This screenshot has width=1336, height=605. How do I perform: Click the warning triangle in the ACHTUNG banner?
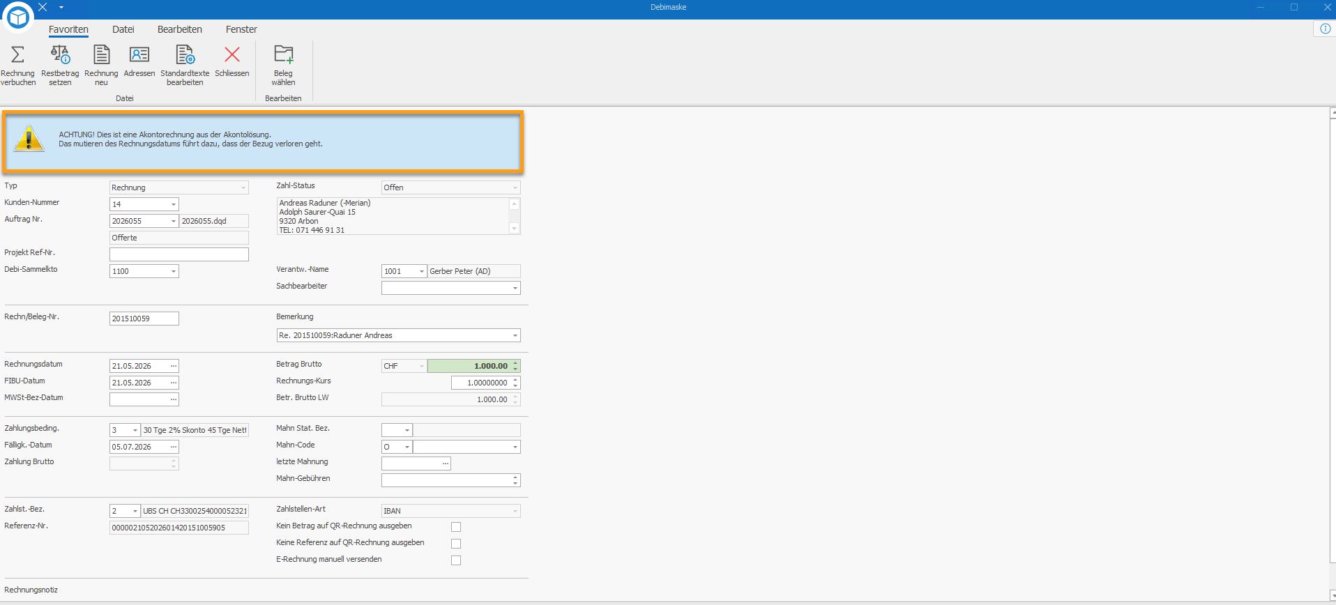click(29, 139)
